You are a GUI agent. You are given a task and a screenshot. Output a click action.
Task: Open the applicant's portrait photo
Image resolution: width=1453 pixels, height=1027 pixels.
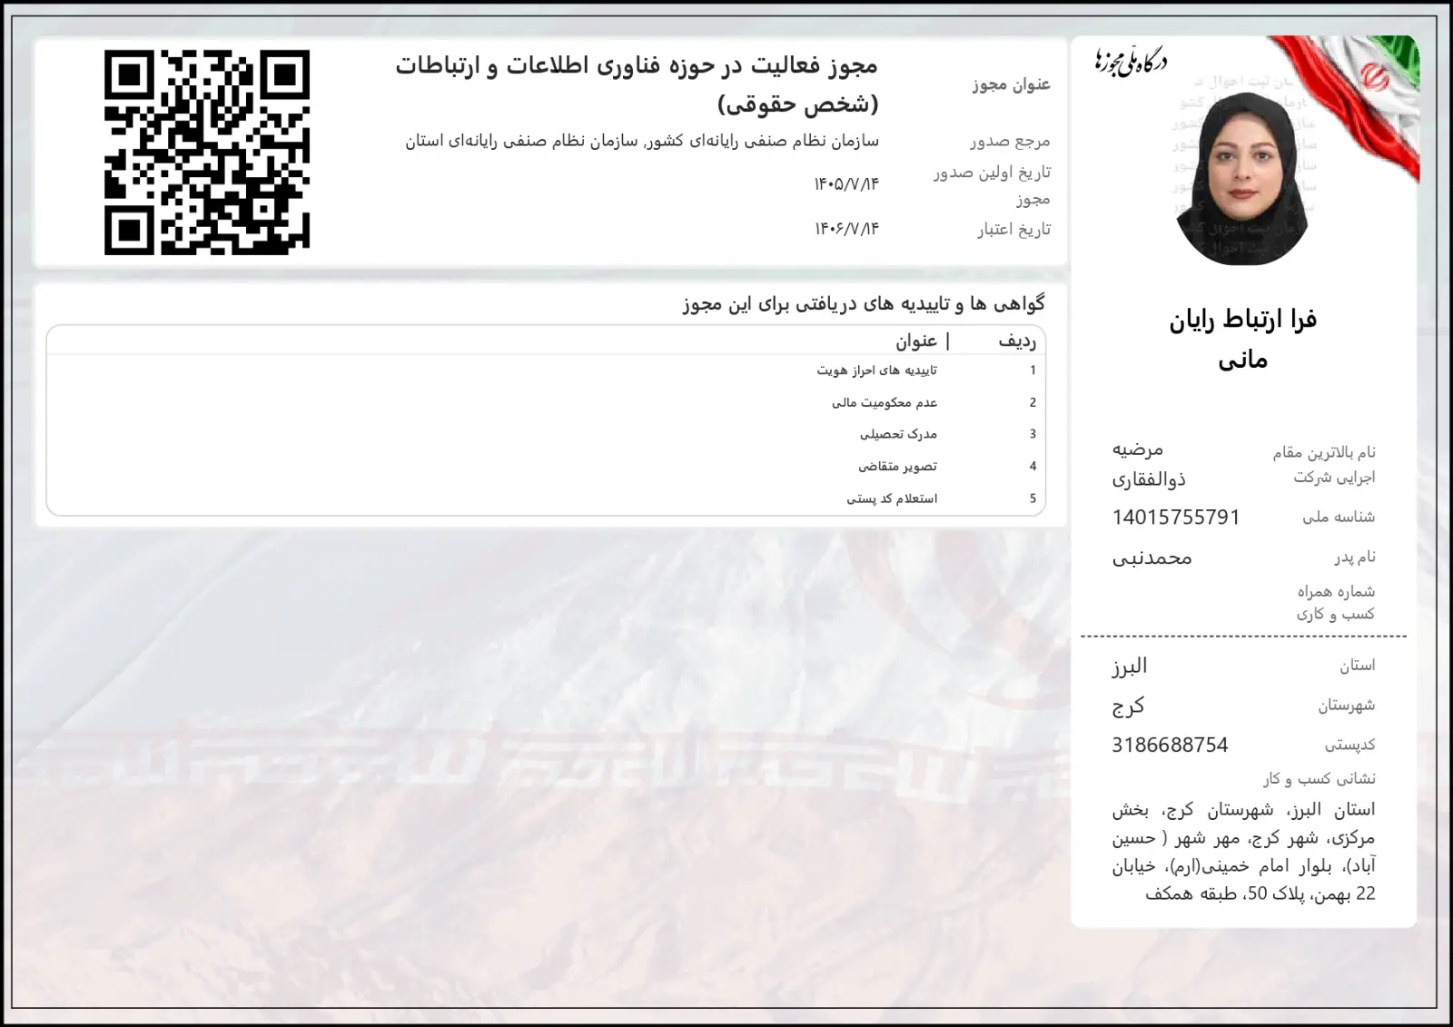coord(1242,180)
